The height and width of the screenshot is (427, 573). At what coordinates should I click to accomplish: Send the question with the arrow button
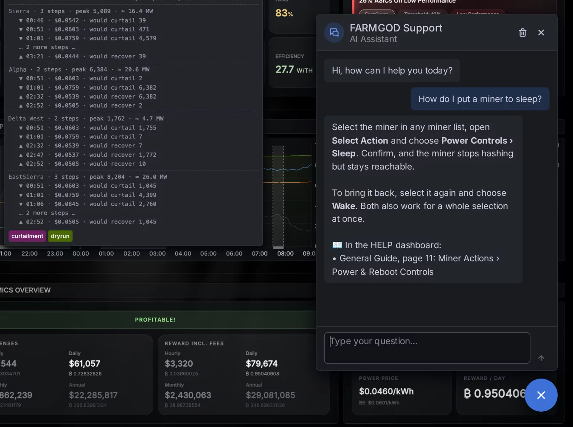click(541, 358)
